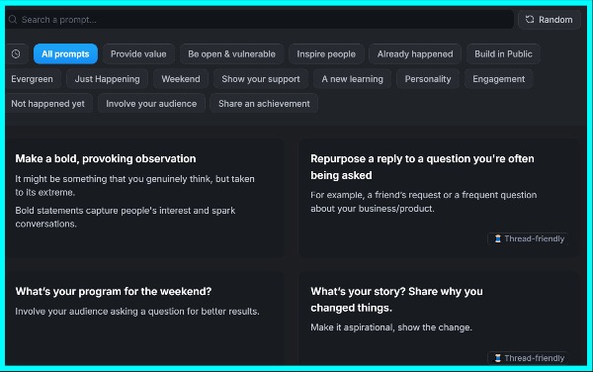
Task: Select the Share an achievement tag
Action: tap(264, 104)
